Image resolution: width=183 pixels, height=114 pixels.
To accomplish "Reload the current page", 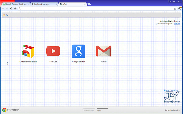I will click(x=11, y=9).
